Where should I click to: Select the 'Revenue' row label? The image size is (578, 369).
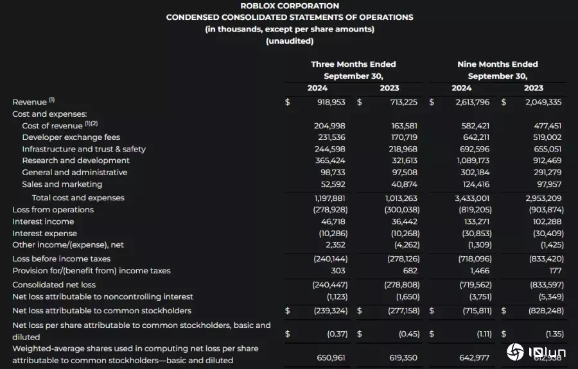point(30,102)
